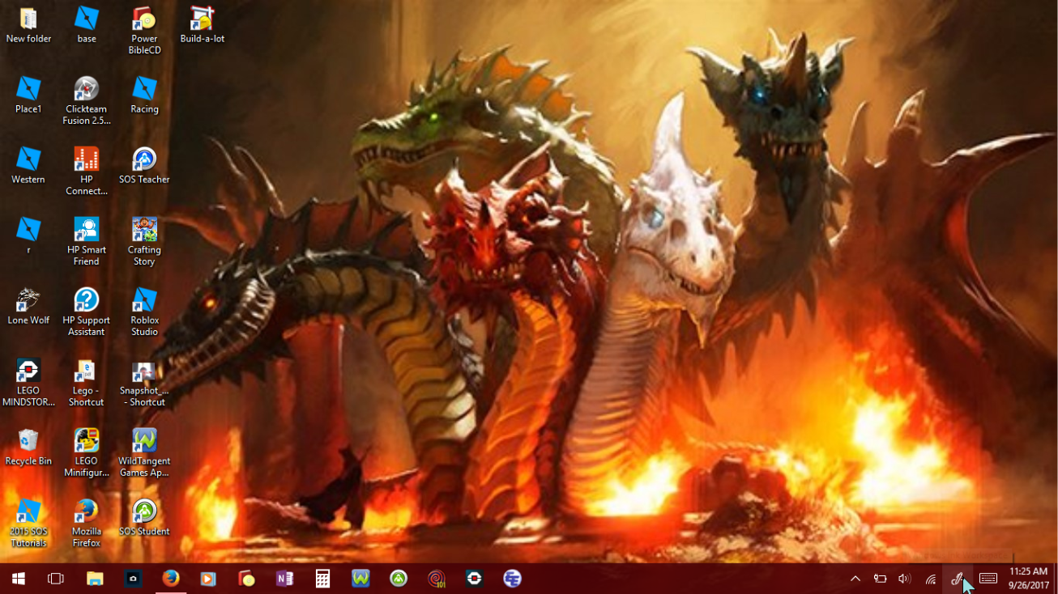
Task: Launch the Camera app from taskbar
Action: click(133, 579)
